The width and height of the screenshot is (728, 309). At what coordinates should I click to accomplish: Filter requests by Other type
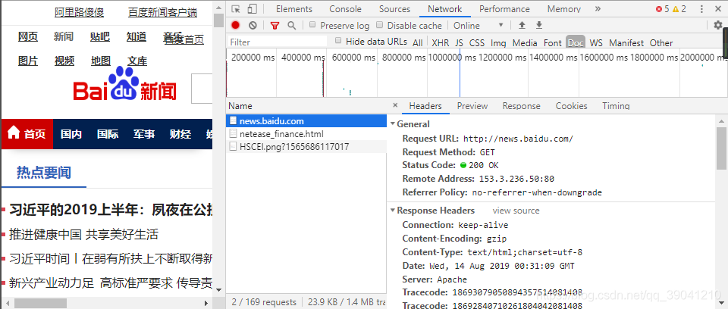click(x=661, y=42)
